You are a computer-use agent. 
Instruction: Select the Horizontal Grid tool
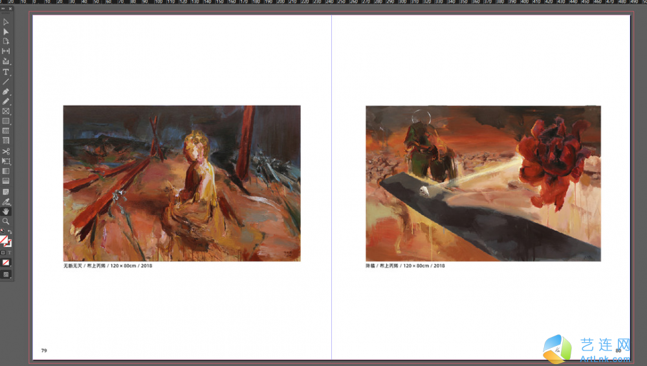(x=6, y=131)
